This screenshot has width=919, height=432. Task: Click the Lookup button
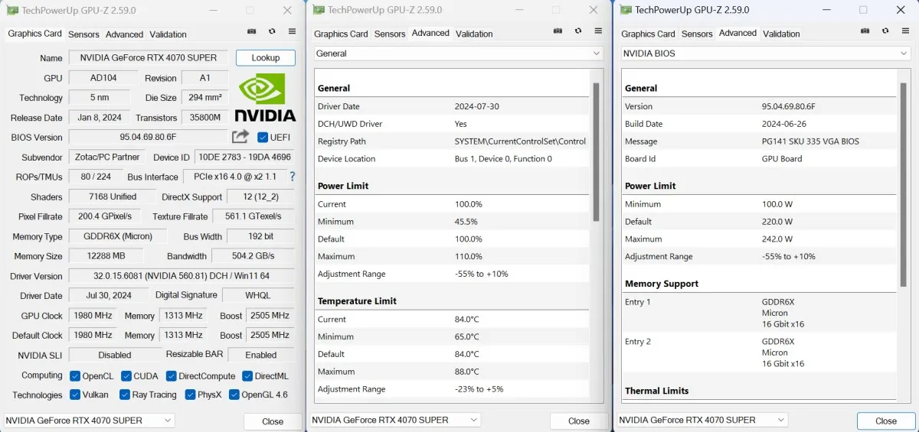[266, 57]
